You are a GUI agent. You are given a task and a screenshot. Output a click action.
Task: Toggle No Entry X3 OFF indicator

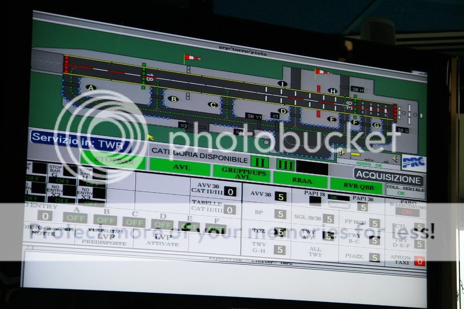[92, 203]
